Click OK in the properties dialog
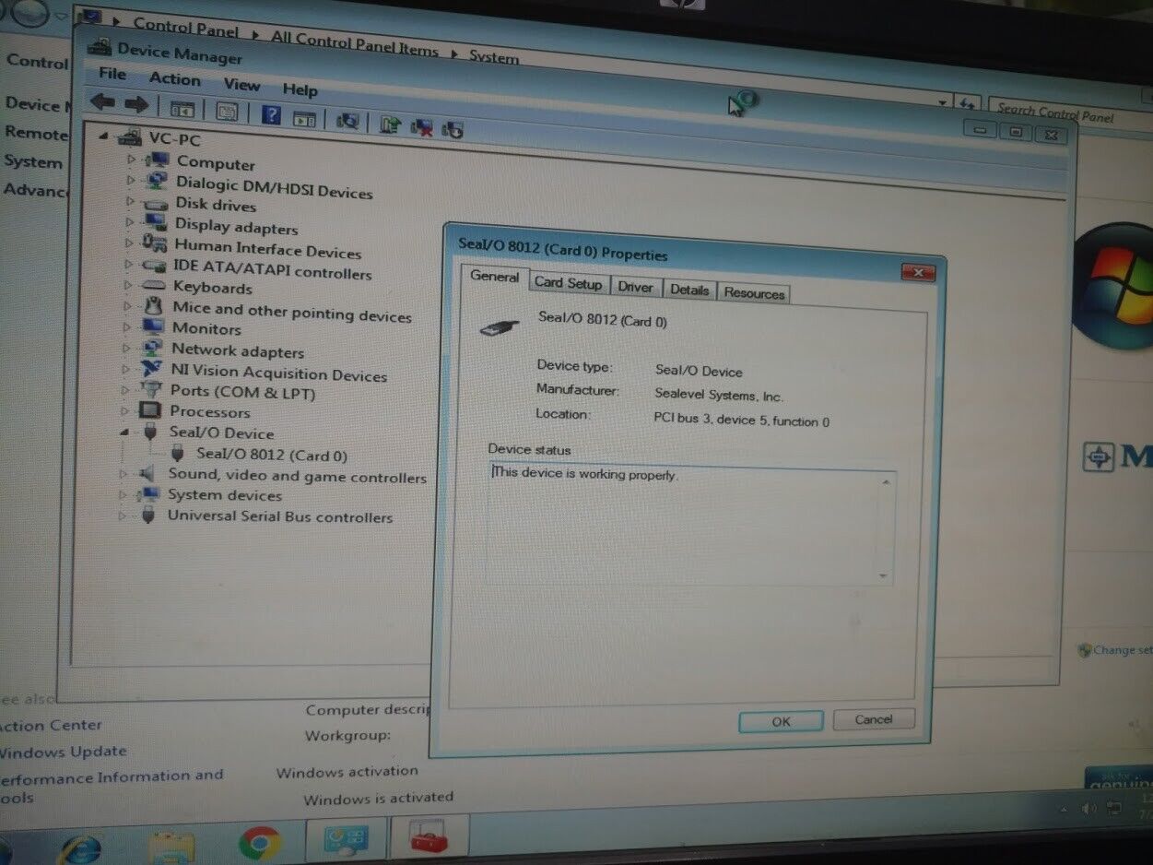The width and height of the screenshot is (1153, 865). (781, 721)
